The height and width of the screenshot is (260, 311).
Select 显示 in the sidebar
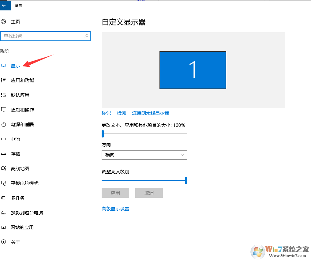pyautogui.click(x=15, y=65)
